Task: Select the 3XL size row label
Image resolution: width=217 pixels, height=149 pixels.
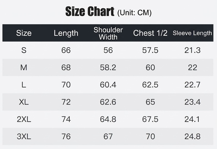Action: [x=24, y=137]
